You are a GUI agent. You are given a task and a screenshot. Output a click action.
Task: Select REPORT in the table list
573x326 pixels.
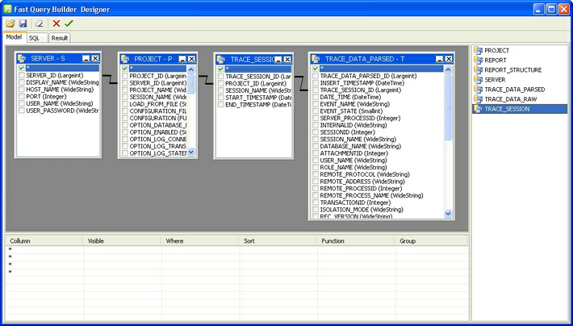(x=496, y=61)
